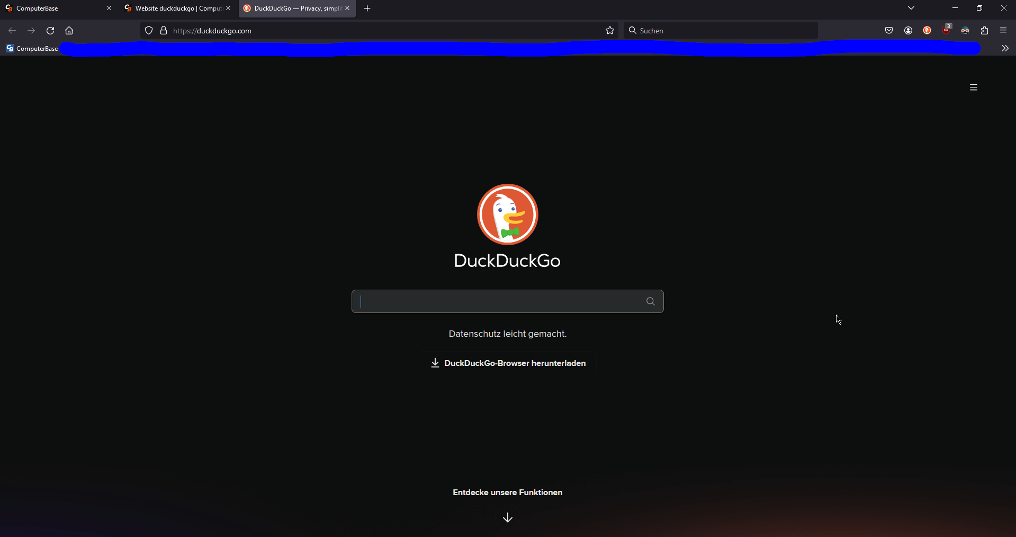Click the magnifier icon in DuckDuckGo search box
1016x537 pixels.
click(651, 301)
